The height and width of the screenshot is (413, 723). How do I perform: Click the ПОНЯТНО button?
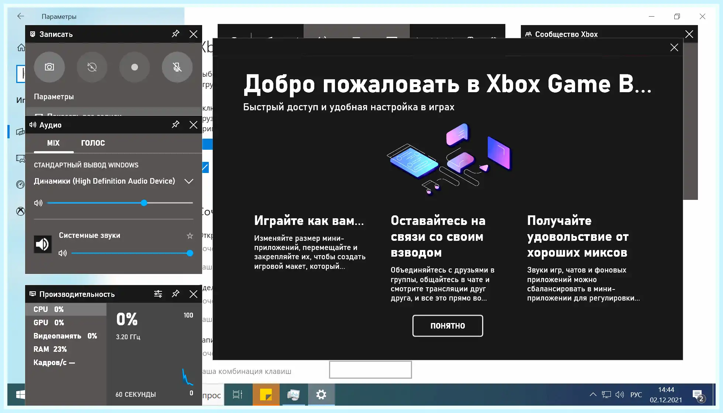click(447, 326)
